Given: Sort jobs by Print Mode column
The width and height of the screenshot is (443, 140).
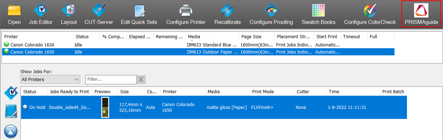Looking at the screenshot, I should [272, 92].
